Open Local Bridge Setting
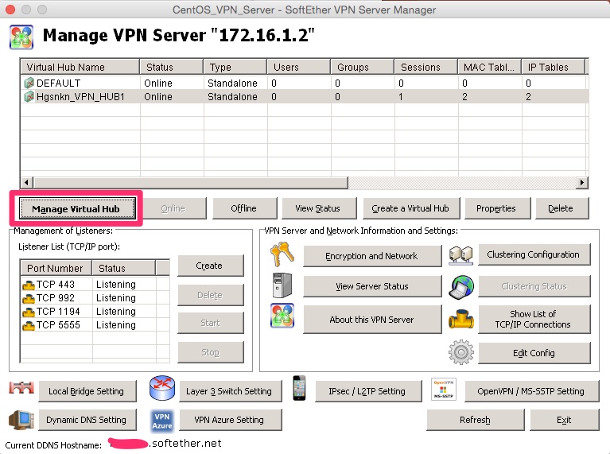Viewport: 610px width, 454px height. click(x=87, y=391)
